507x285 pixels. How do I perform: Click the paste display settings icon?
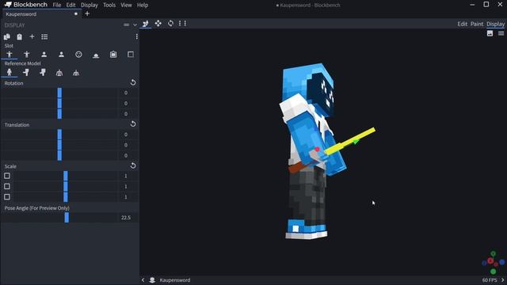pyautogui.click(x=19, y=37)
